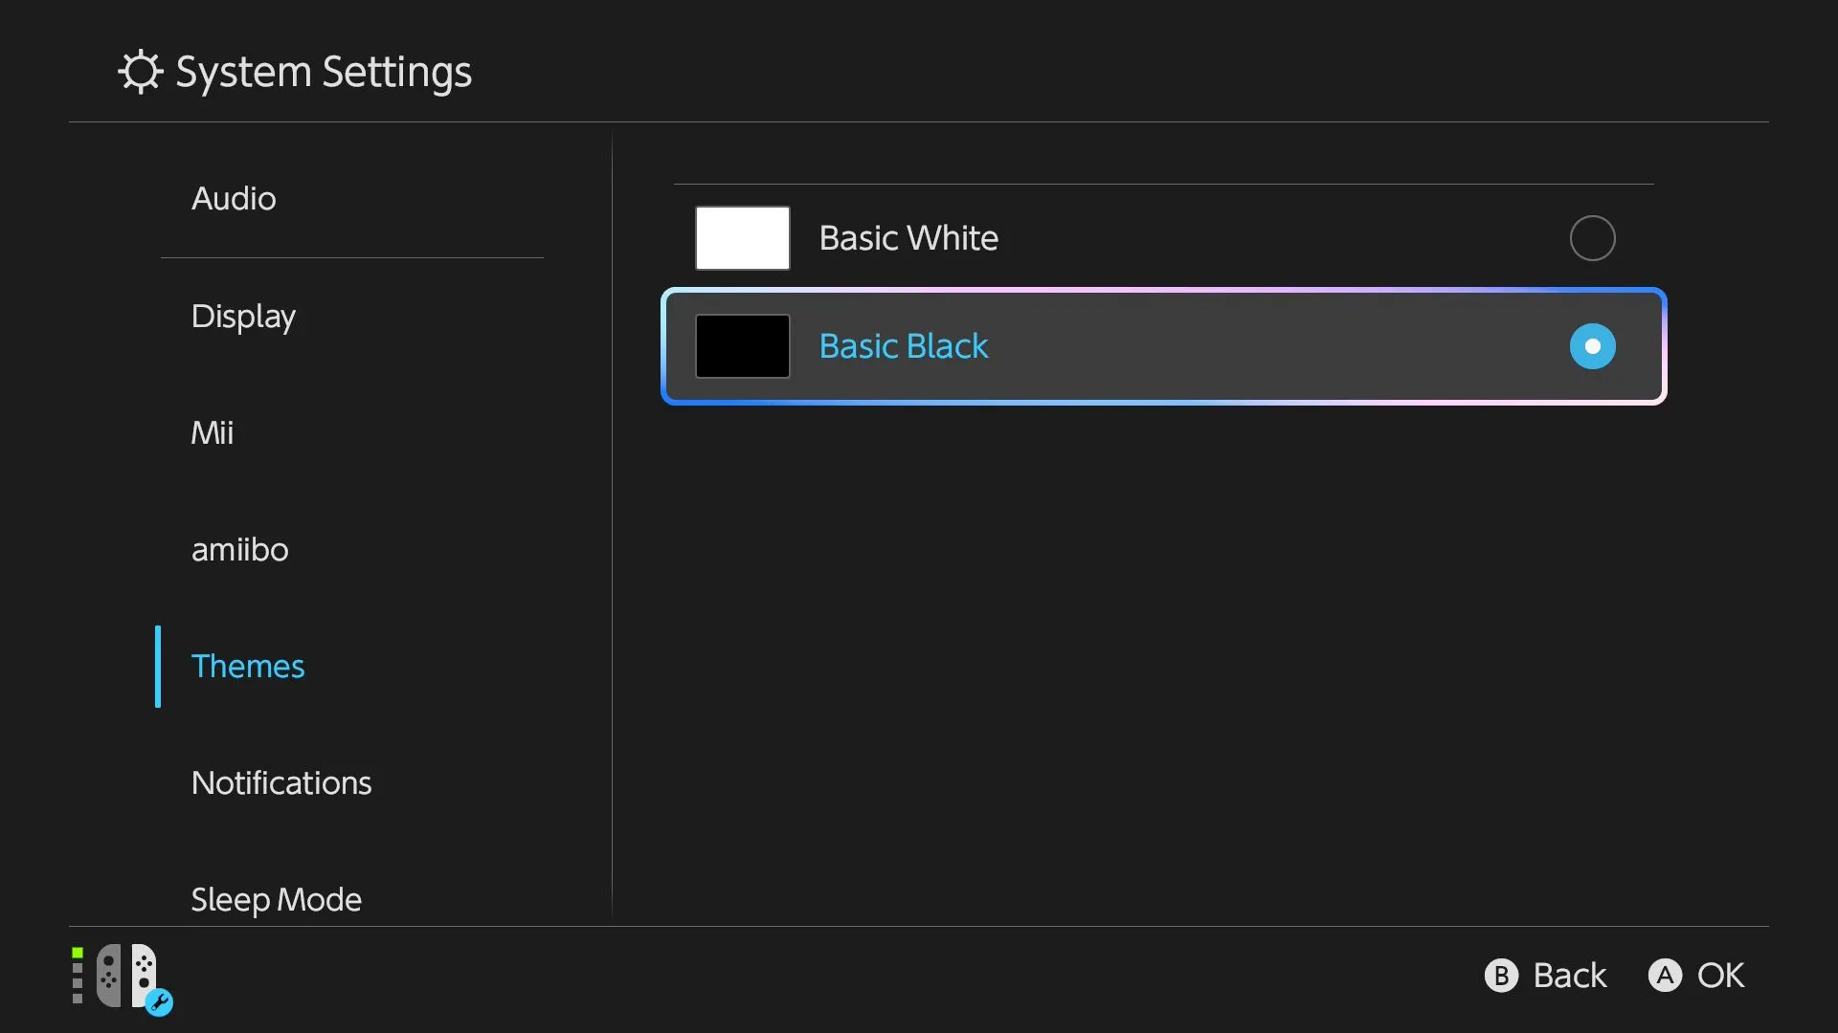The height and width of the screenshot is (1033, 1838).
Task: Click the white theme preview swatch
Action: click(x=742, y=237)
